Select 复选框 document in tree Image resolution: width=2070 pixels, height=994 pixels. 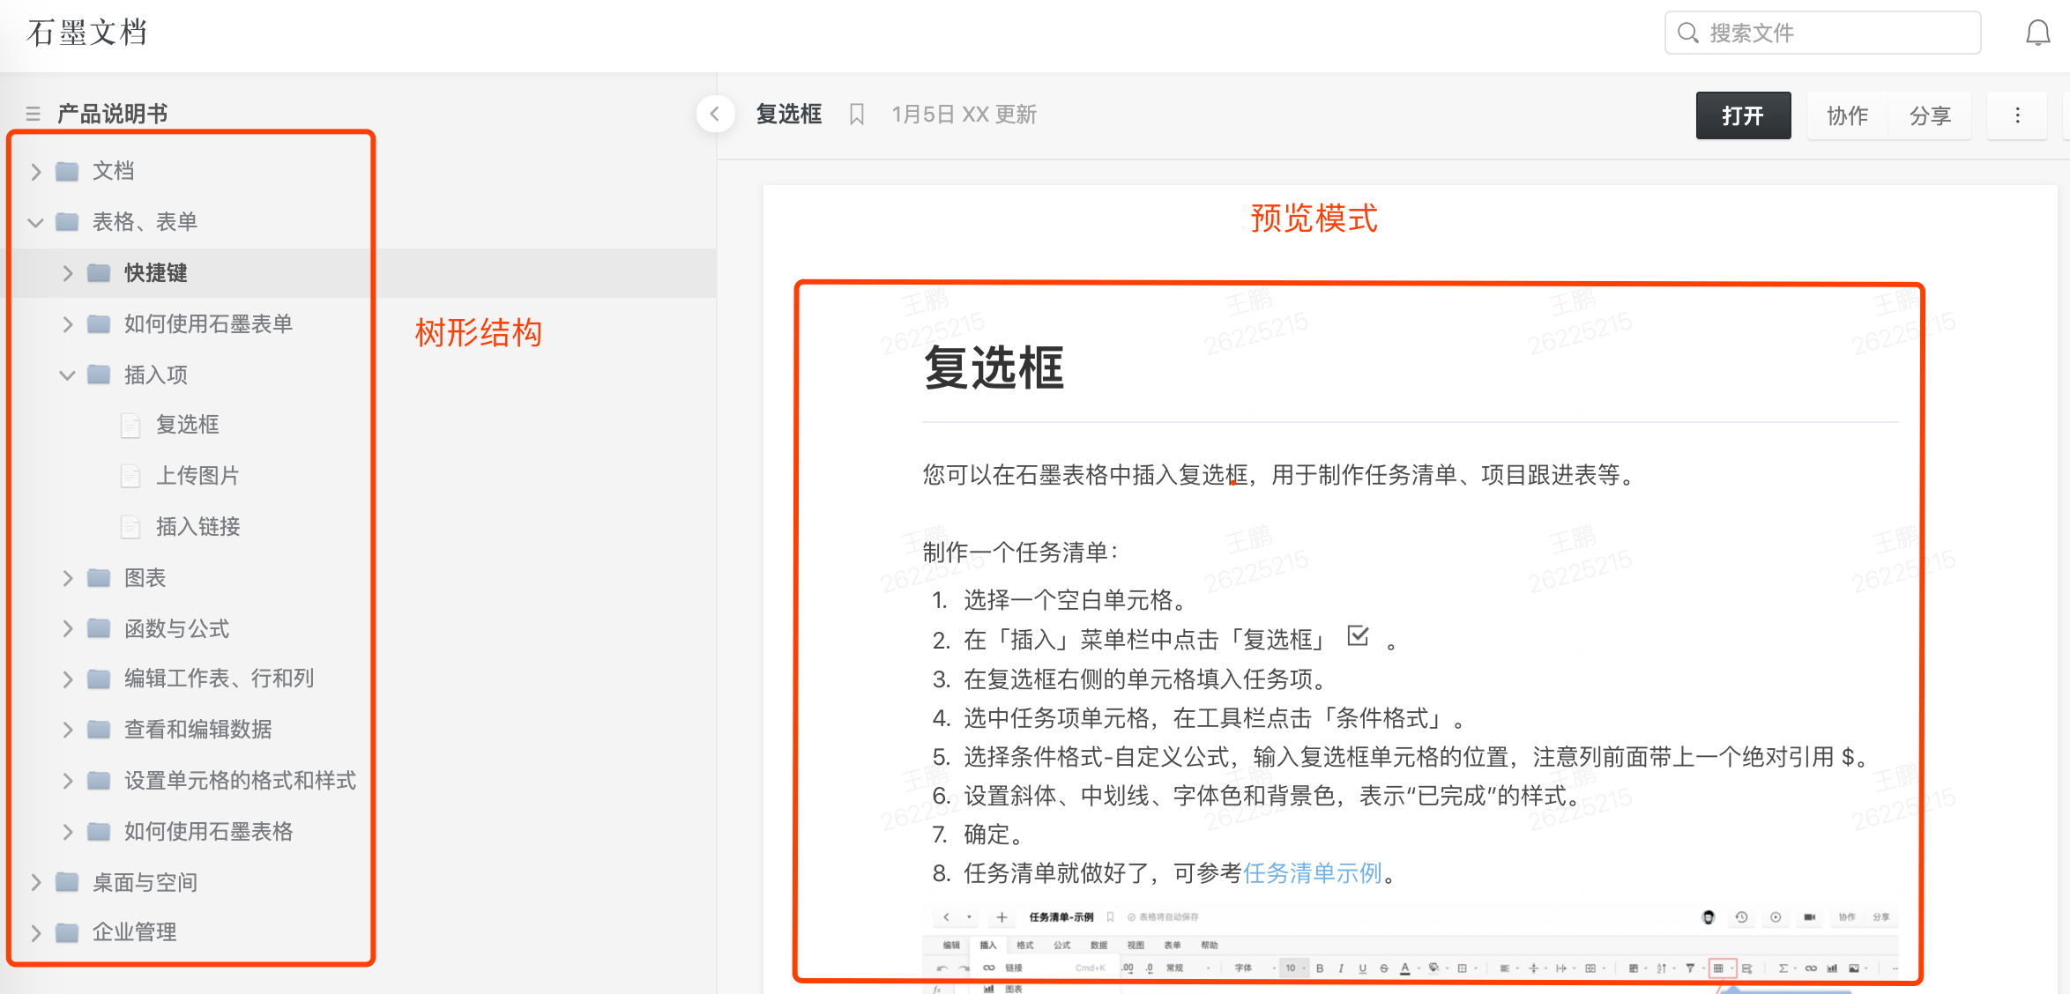coord(187,425)
